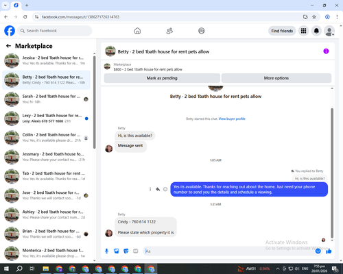343x274 pixels.
Task: Attach a file with the photo icon
Action: (x=117, y=251)
